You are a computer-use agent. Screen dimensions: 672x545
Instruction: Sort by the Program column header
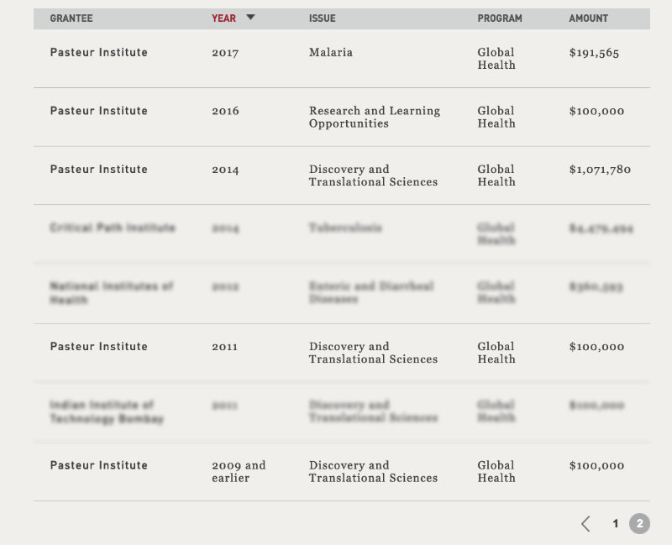coord(500,18)
